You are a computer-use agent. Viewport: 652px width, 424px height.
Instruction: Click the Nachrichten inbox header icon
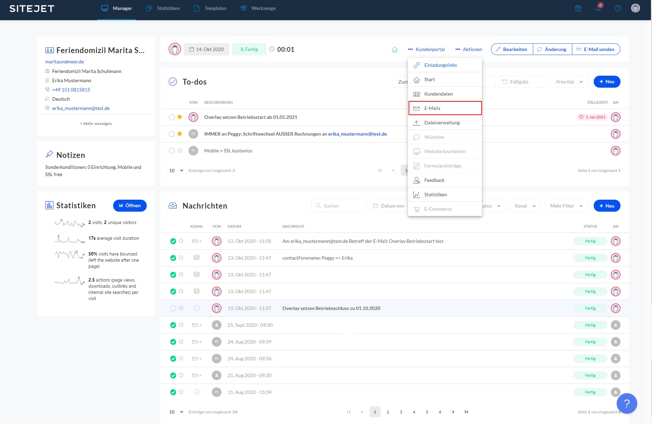pyautogui.click(x=173, y=205)
